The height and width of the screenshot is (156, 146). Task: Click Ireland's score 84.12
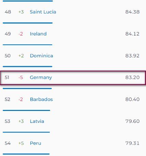click(132, 34)
